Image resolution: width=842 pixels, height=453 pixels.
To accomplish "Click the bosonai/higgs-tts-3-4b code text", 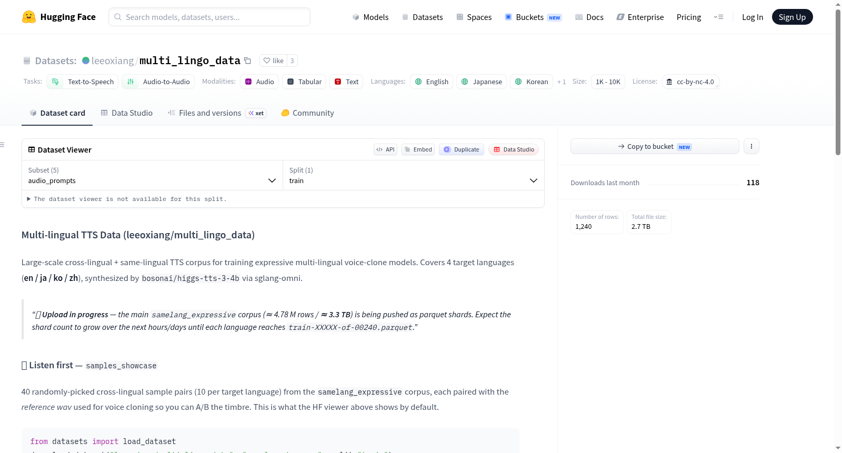I will pyautogui.click(x=191, y=278).
